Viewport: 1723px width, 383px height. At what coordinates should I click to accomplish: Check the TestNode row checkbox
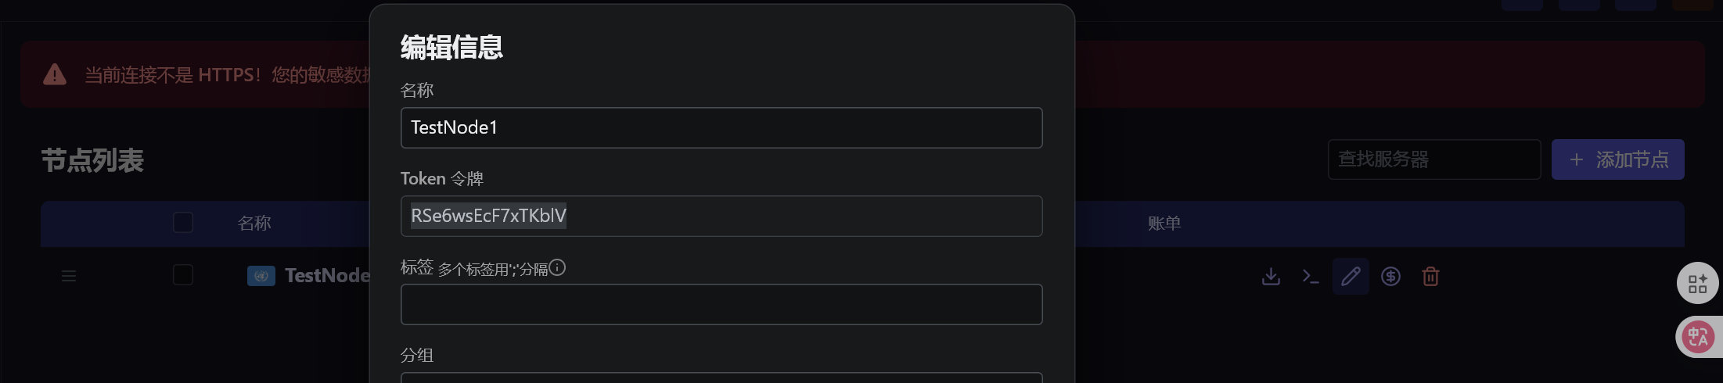pos(183,275)
